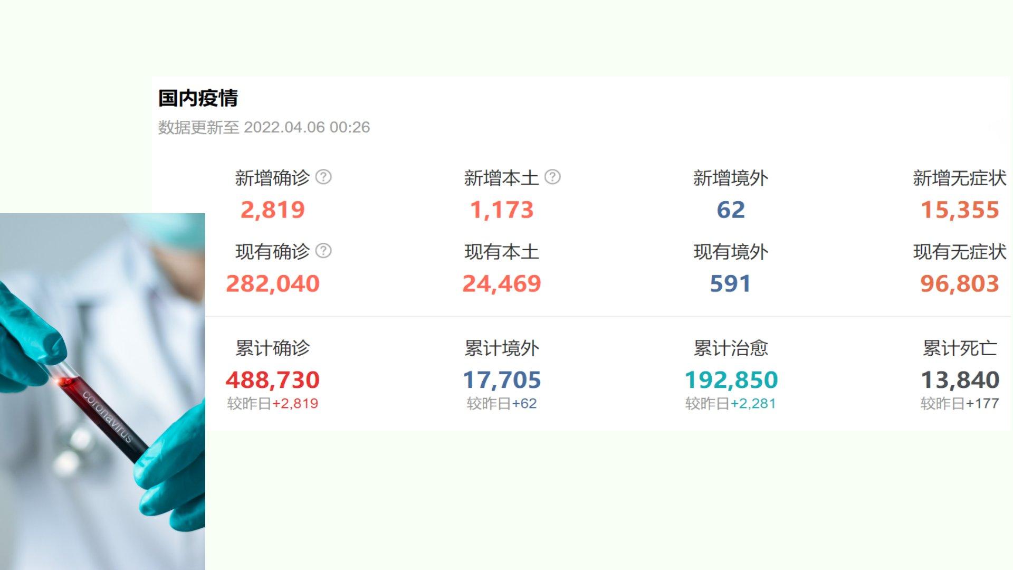Viewport: 1013px width, 570px height.
Task: Open cumulative confirmed total 488,730
Action: pos(273,380)
